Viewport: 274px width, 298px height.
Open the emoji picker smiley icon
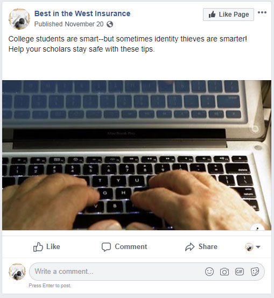[209, 272]
